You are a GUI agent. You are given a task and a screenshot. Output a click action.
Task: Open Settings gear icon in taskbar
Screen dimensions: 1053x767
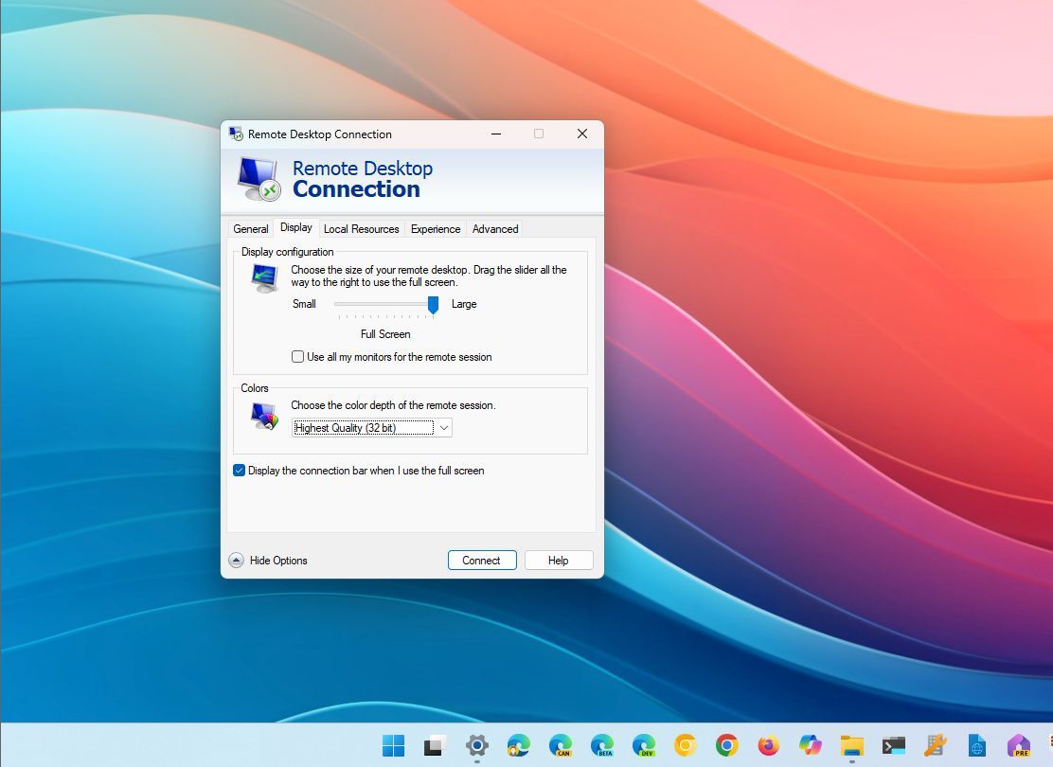click(476, 745)
